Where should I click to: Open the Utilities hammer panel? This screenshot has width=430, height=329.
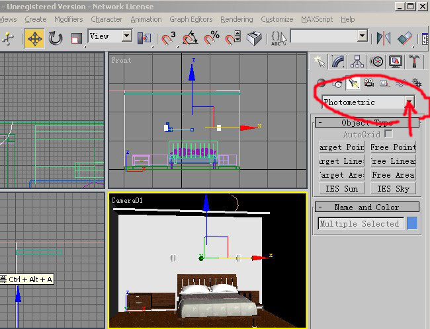(x=414, y=62)
